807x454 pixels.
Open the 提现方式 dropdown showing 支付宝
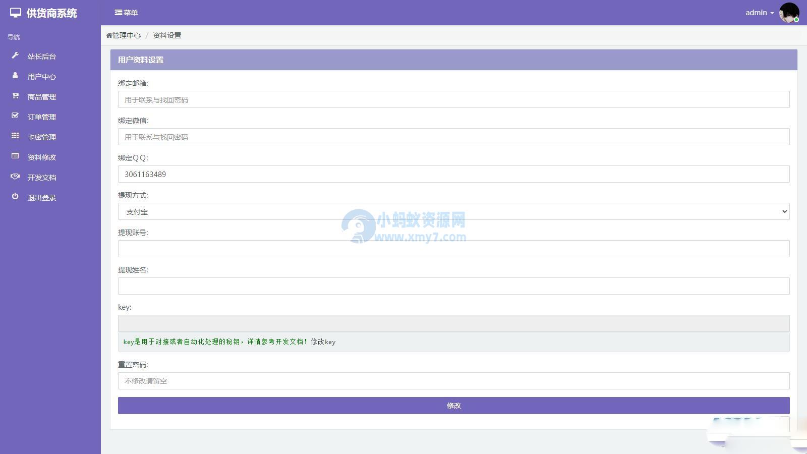coord(453,211)
